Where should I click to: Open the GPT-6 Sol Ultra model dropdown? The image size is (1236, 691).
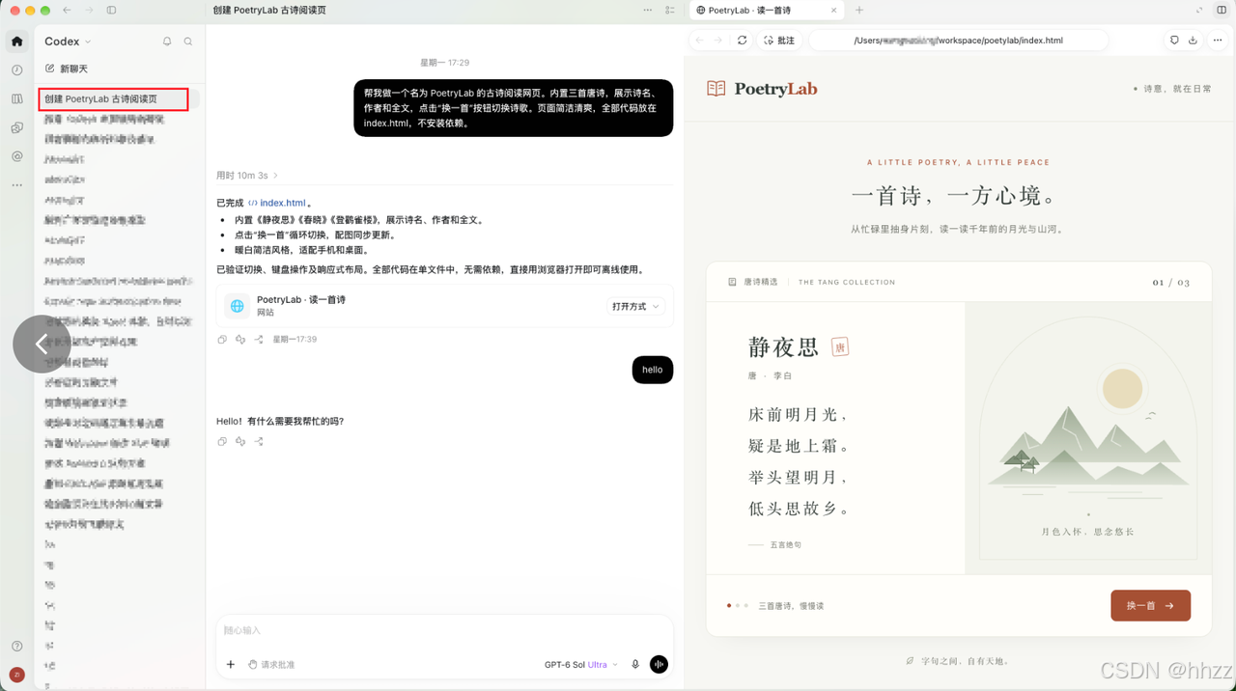pyautogui.click(x=580, y=664)
